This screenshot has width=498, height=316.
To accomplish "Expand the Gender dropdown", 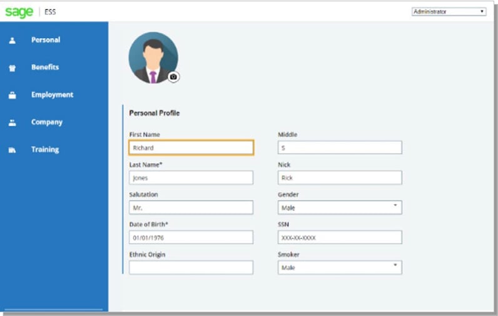I will click(340, 207).
